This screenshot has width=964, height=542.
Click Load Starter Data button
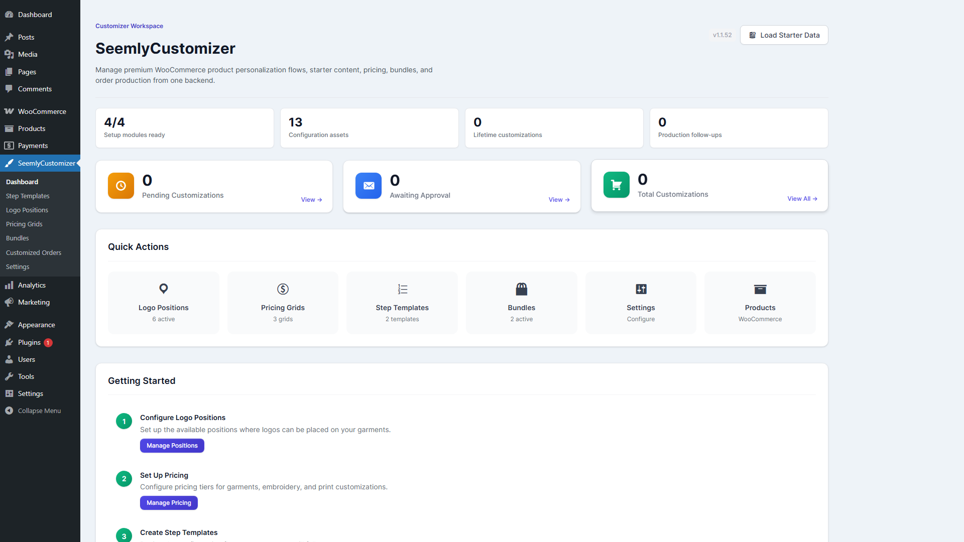point(784,35)
